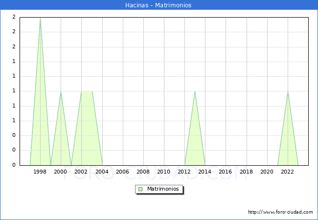
Task: Click the 2018 x-axis label
Action: tap(247, 172)
